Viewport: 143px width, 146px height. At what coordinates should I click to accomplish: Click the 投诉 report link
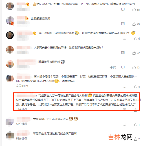point(113,68)
